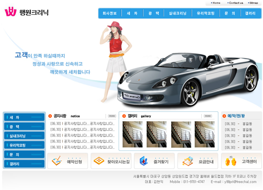Click the 예약신청 reservation icon
This screenshot has width=263, height=190.
56,161
